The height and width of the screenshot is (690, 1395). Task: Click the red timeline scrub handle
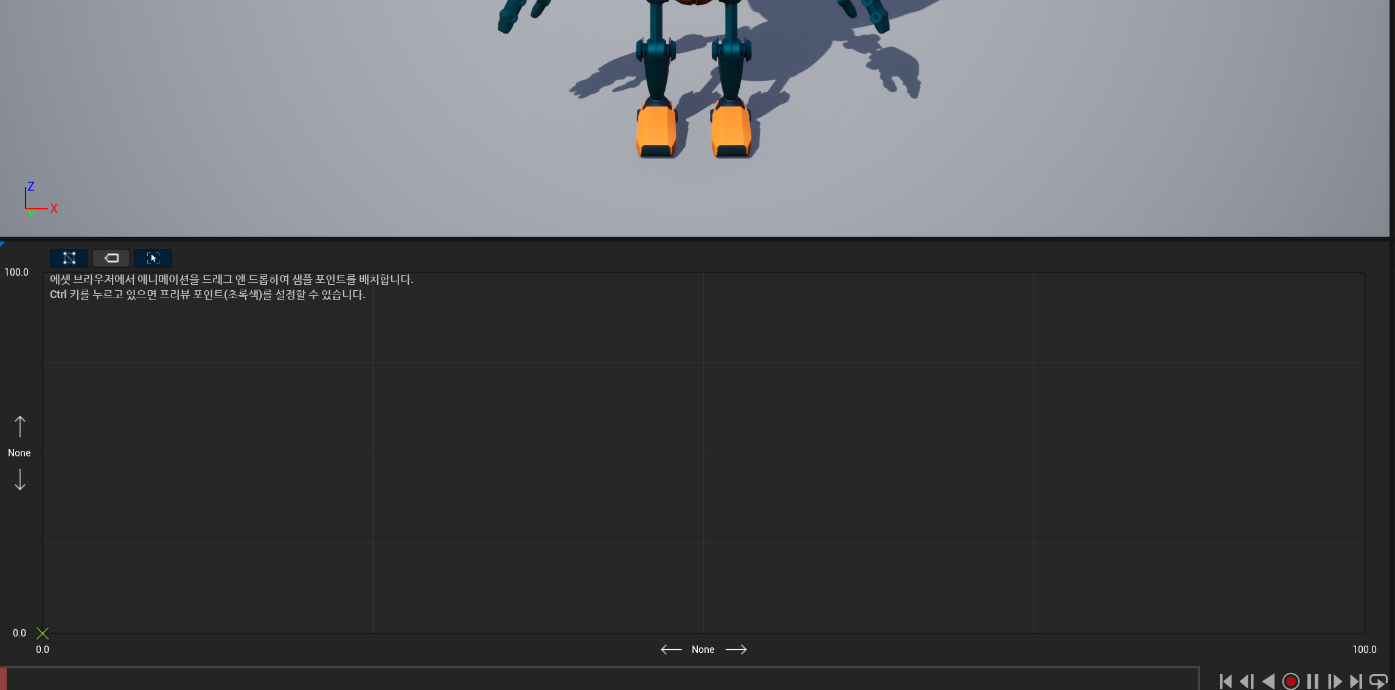click(x=3, y=679)
